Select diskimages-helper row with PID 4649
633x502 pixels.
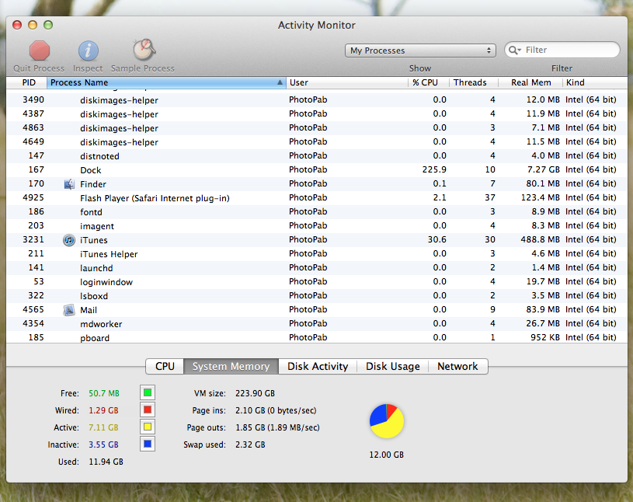(x=317, y=141)
